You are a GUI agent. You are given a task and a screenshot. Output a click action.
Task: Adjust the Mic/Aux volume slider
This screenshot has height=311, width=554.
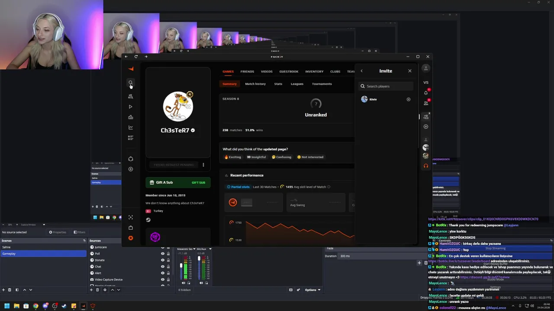pyautogui.click(x=199, y=259)
